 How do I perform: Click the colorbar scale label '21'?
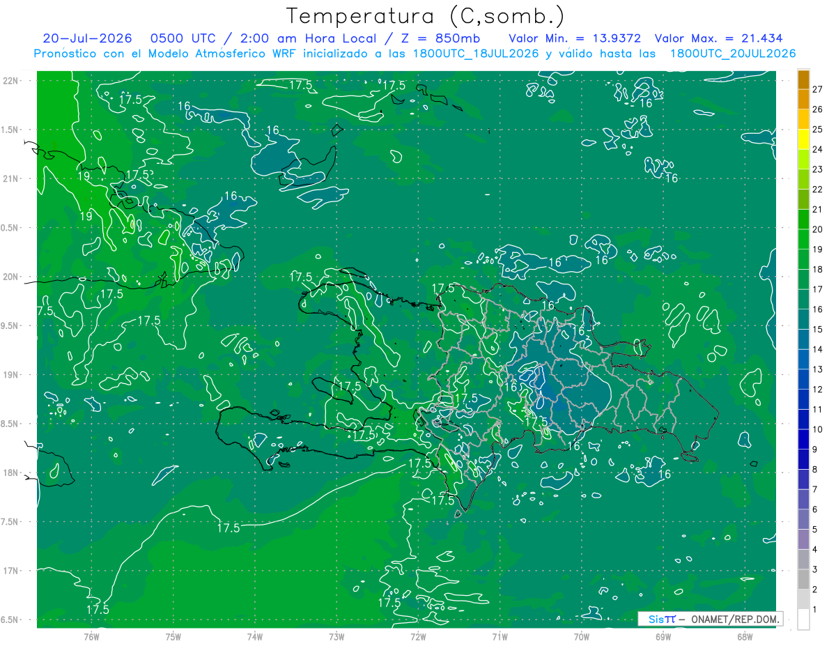(x=818, y=209)
